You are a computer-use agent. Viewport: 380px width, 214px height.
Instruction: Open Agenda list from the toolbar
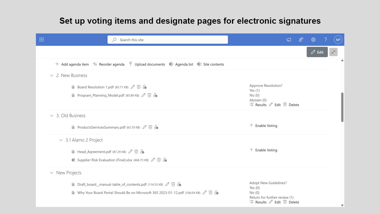pos(181,64)
